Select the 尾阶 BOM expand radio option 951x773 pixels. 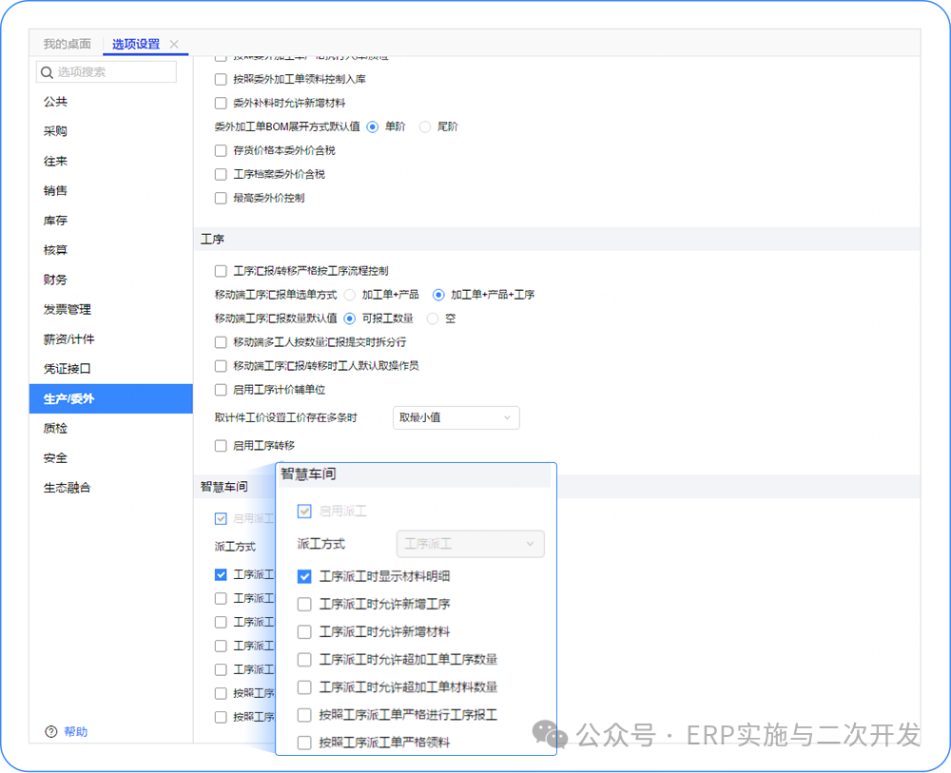[425, 126]
